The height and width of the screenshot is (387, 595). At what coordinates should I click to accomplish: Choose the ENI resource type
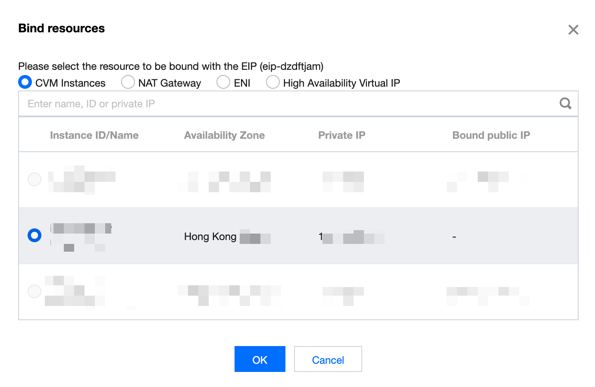coord(223,82)
